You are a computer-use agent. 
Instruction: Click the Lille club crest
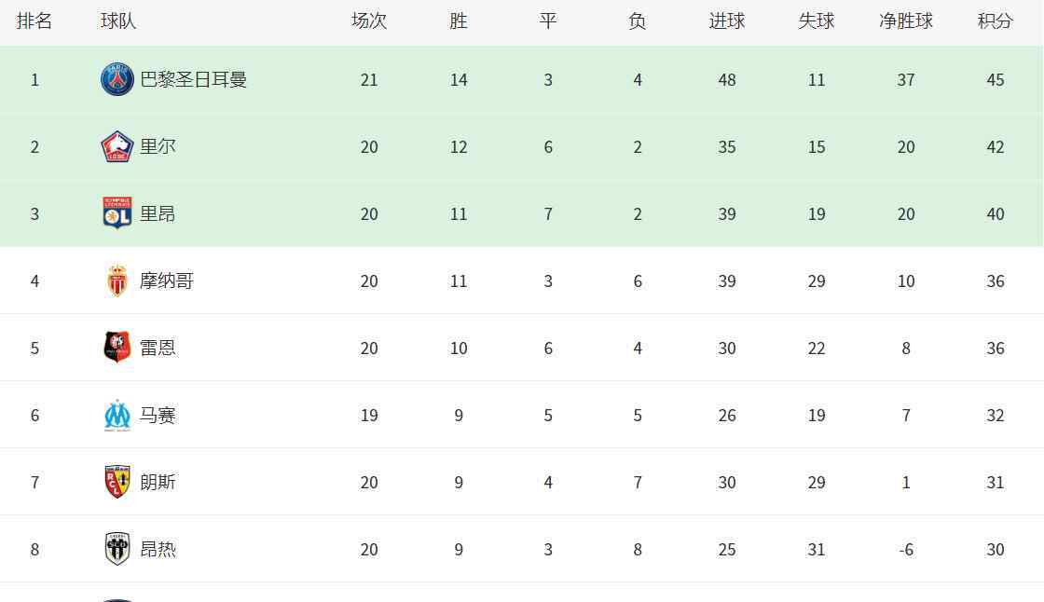[x=117, y=146]
